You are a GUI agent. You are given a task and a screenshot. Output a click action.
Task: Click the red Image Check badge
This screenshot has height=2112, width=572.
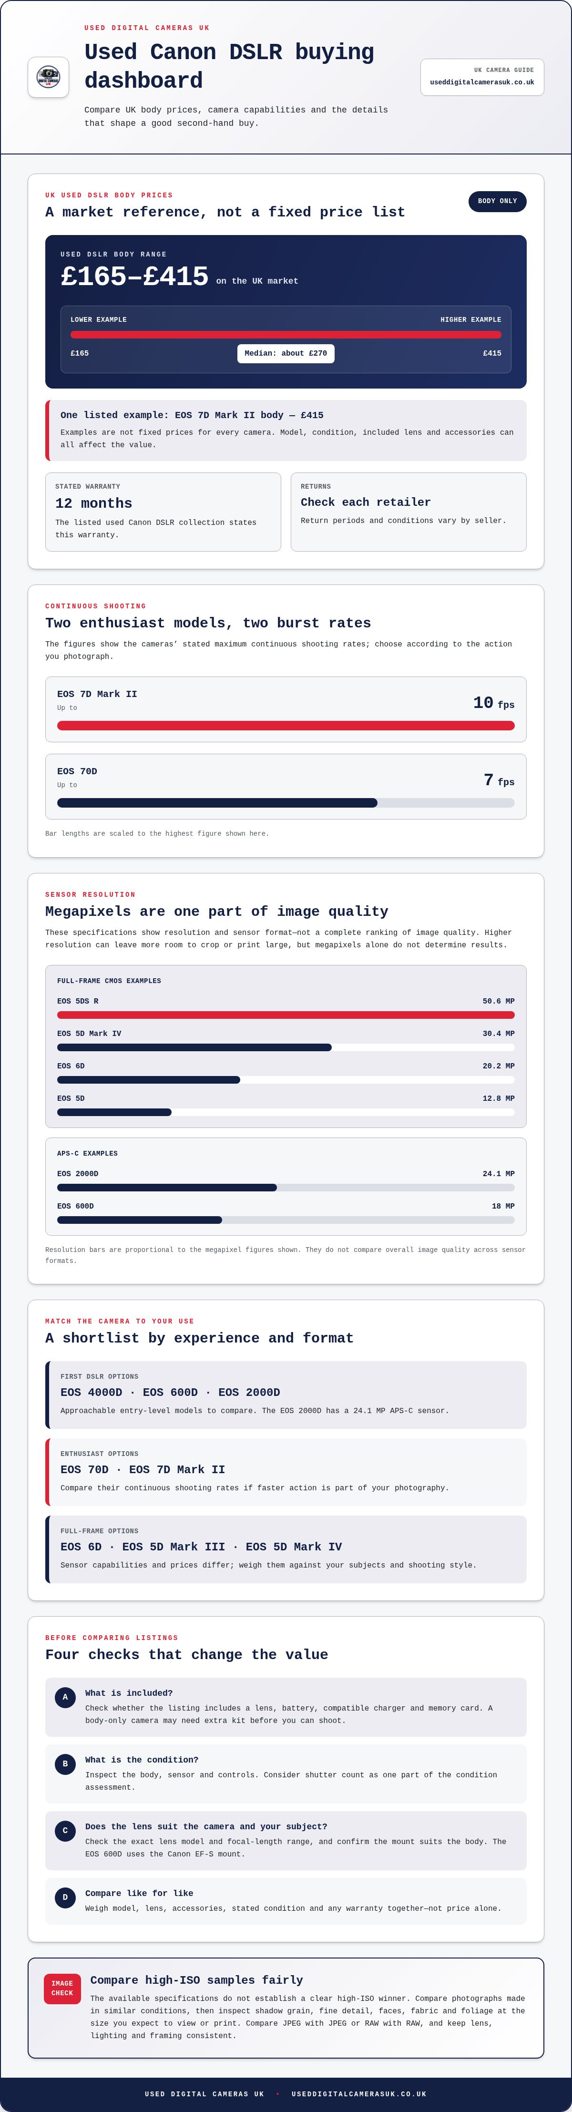tap(62, 1989)
